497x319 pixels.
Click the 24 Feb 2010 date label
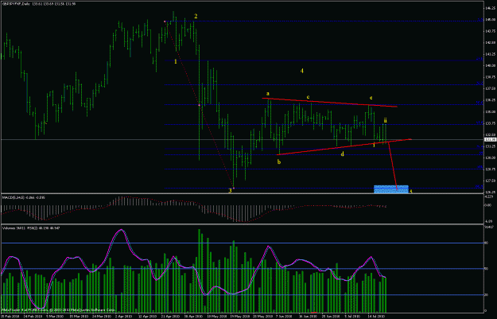click(33, 316)
